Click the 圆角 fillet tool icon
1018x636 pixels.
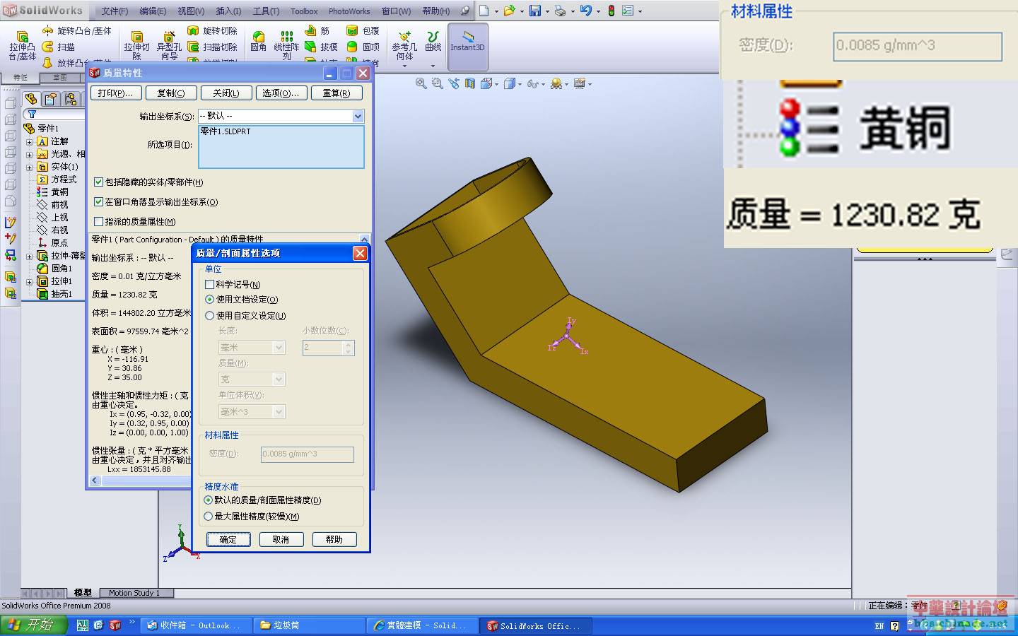[259, 37]
